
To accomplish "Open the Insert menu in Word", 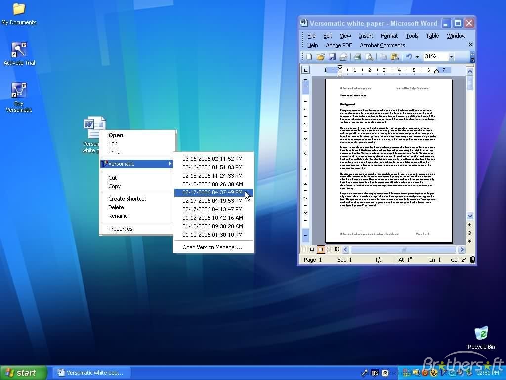I will pos(366,36).
